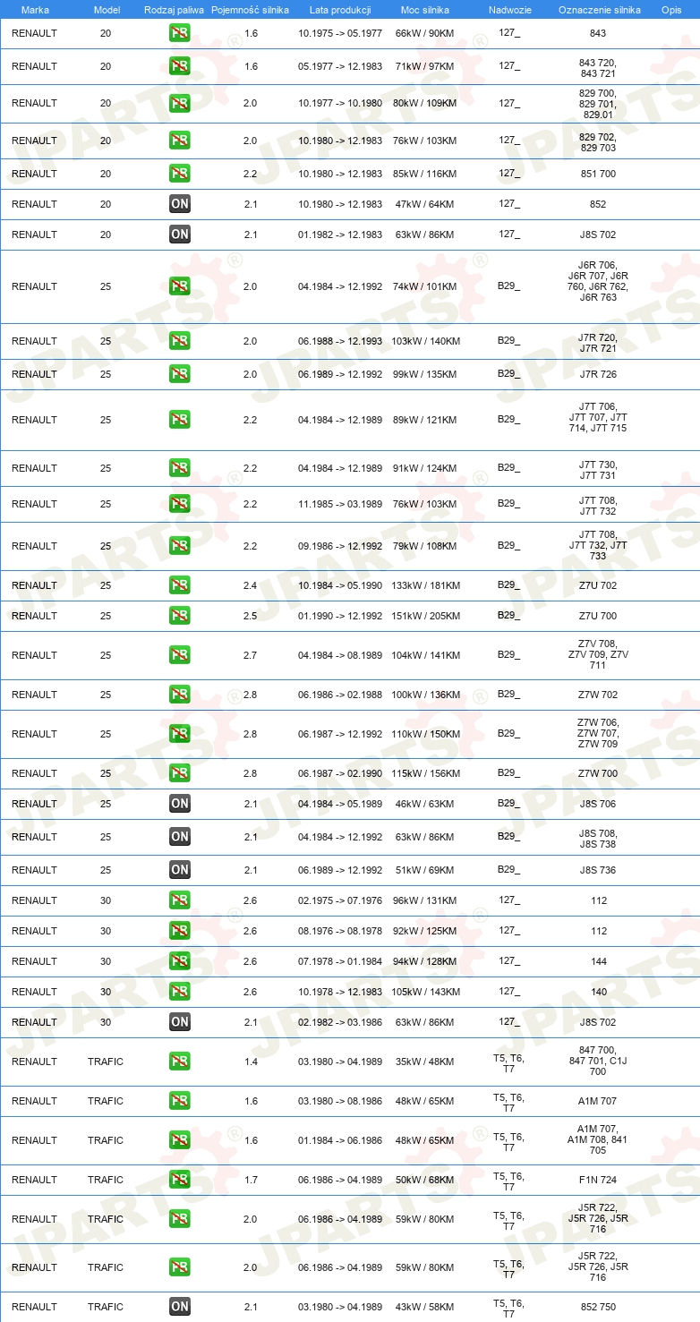Click date range 10.1984 -> 05.1990
The image size is (700, 1322).
340,586
